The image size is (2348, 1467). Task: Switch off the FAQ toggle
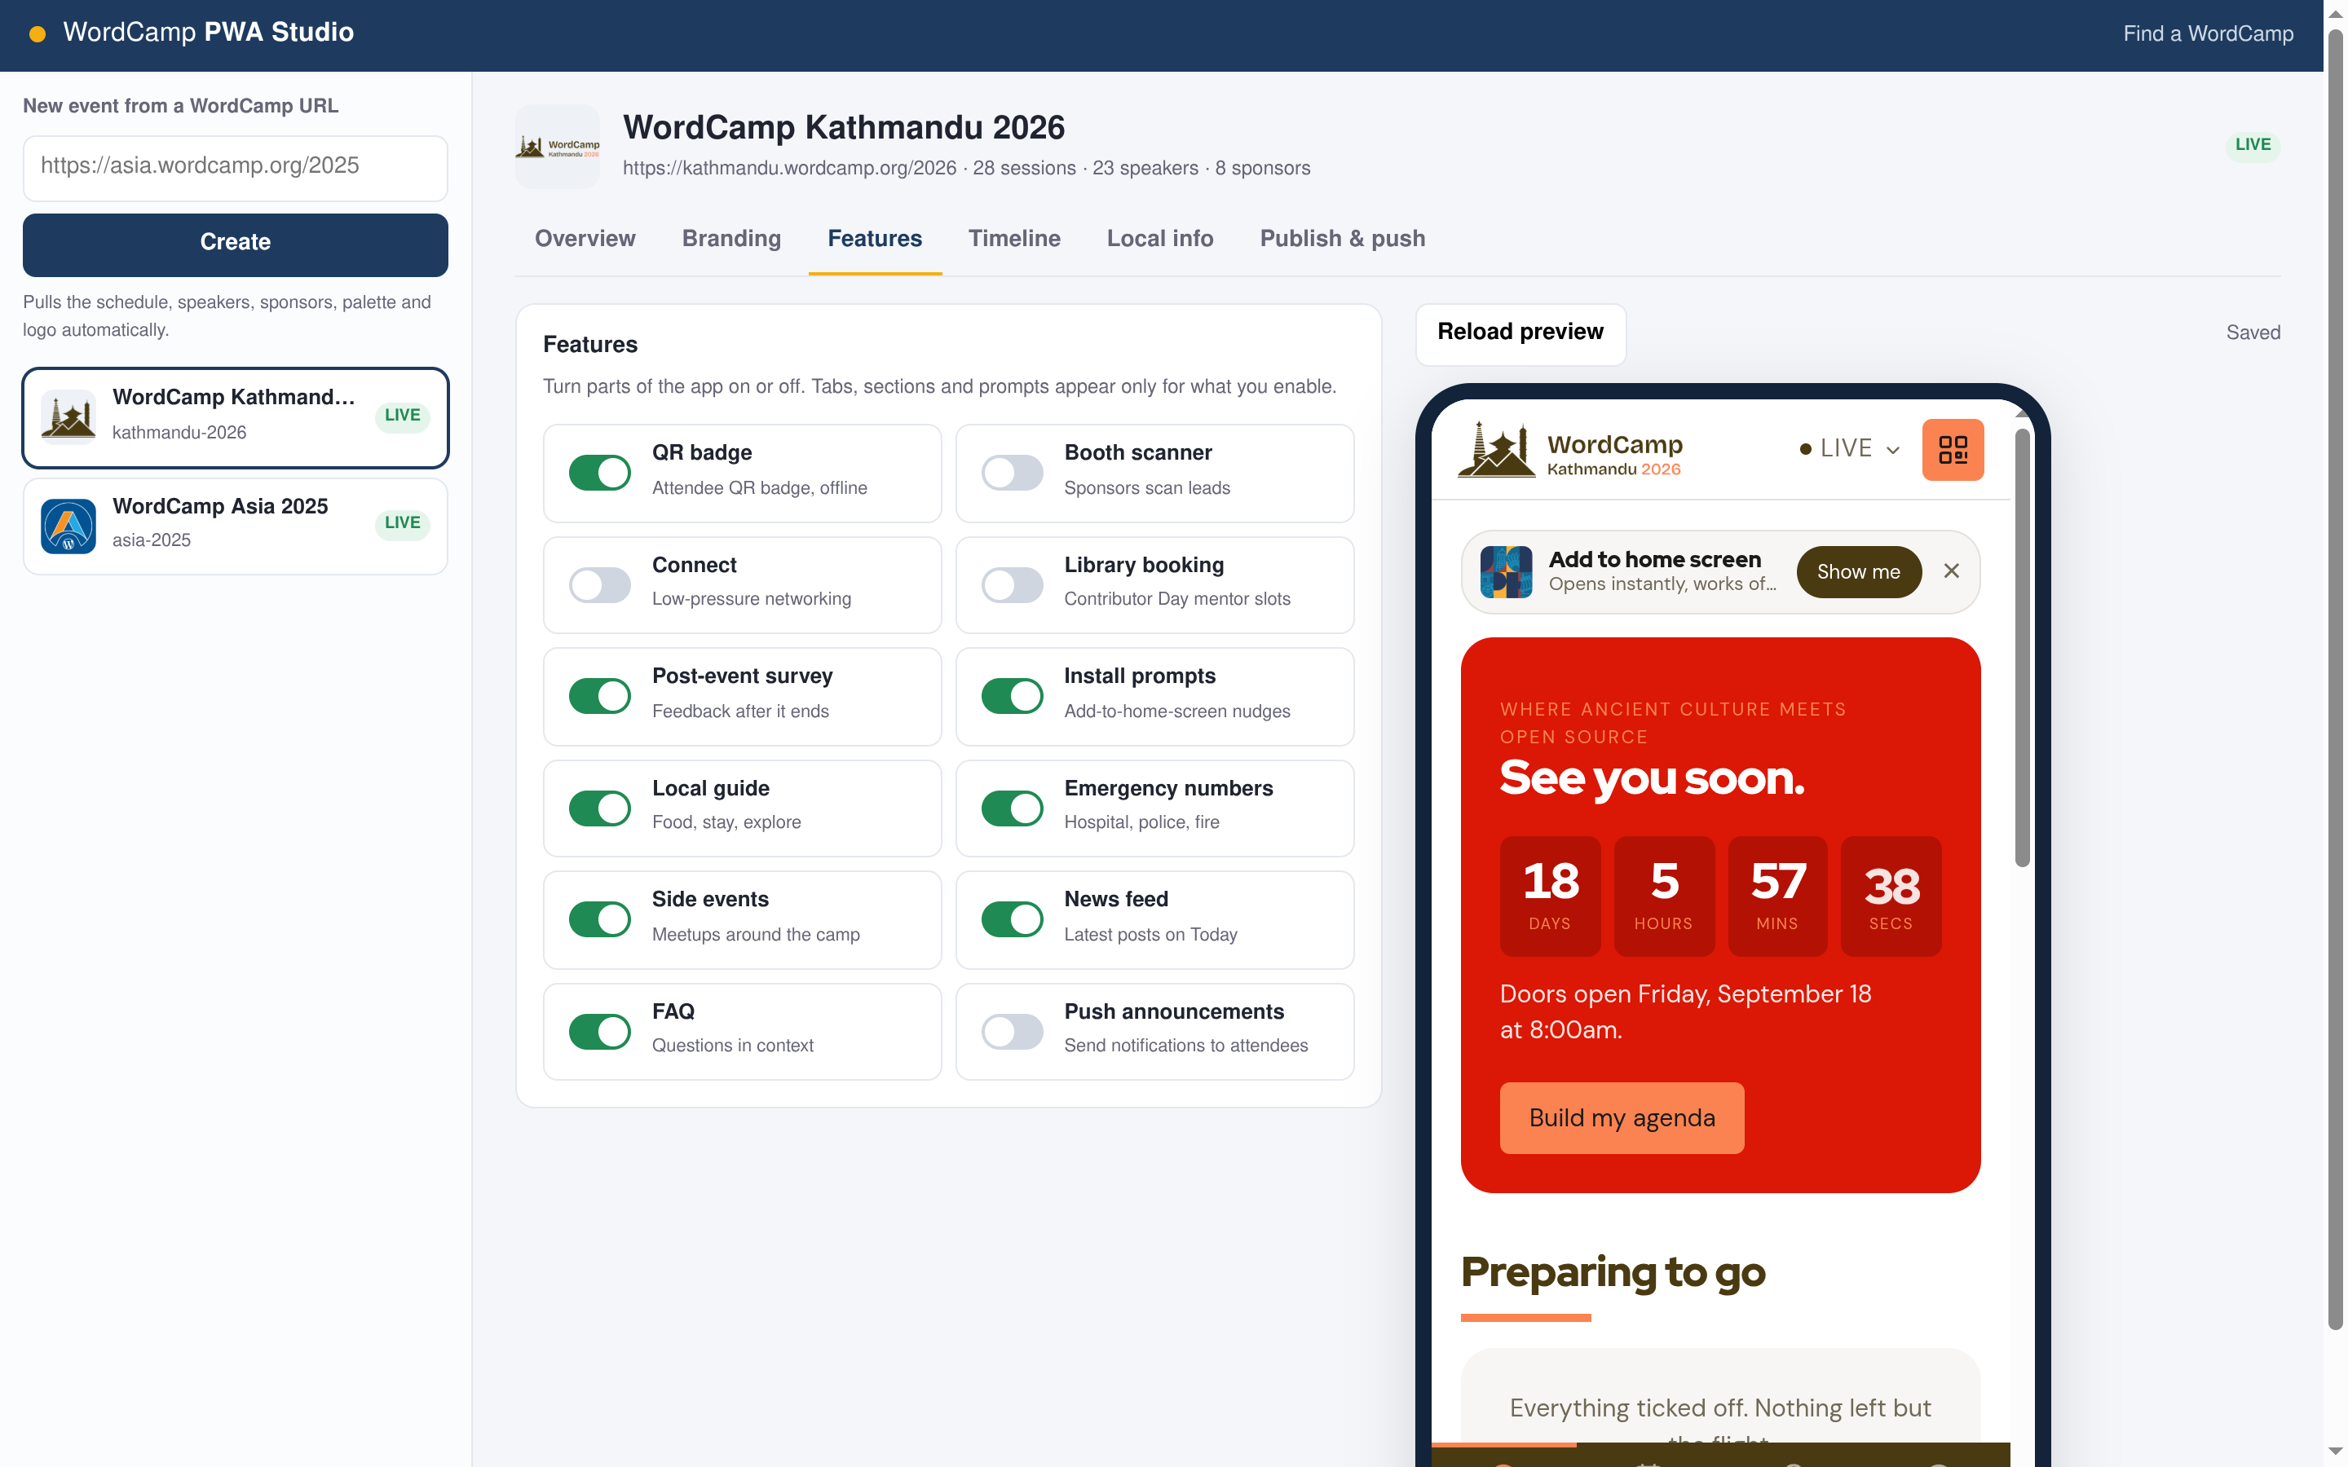coord(599,1031)
